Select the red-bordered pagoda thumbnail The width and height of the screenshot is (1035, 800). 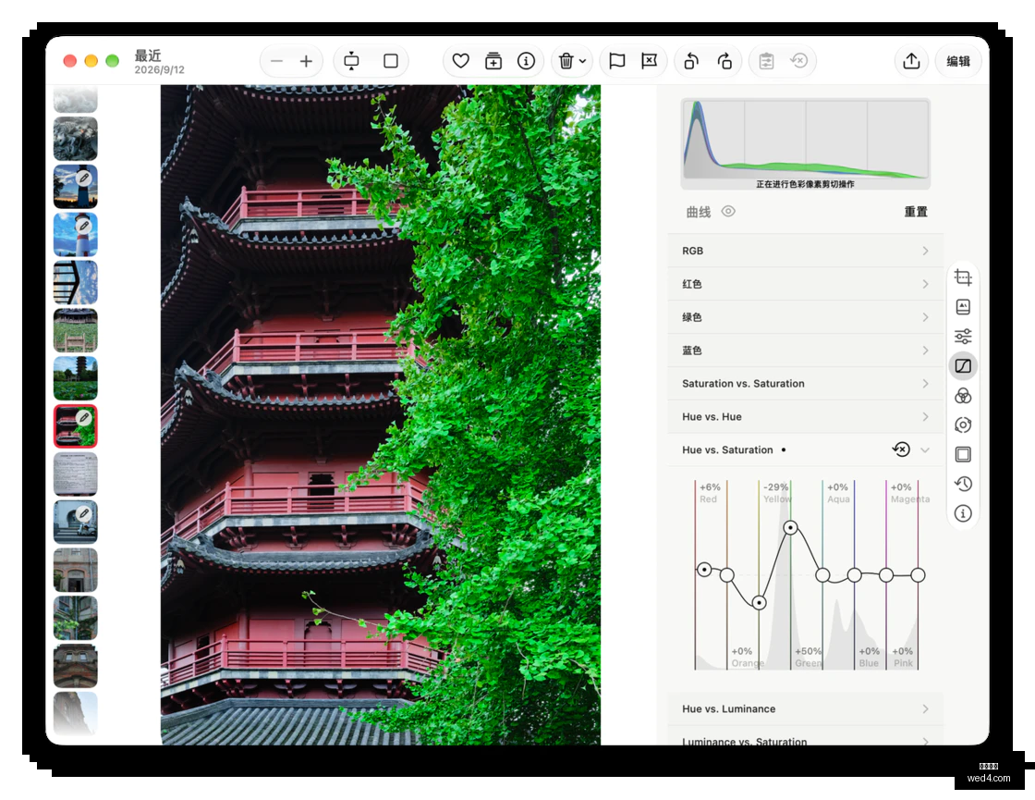point(75,426)
